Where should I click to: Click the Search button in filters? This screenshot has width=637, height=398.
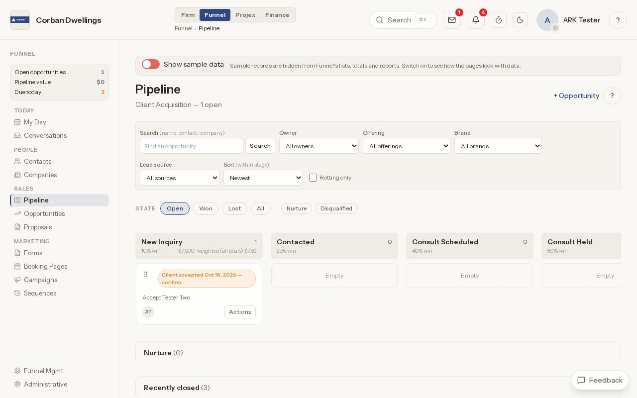pos(260,146)
